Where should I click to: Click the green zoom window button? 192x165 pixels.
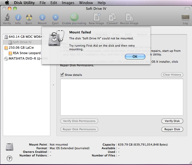[x=15, y=9]
